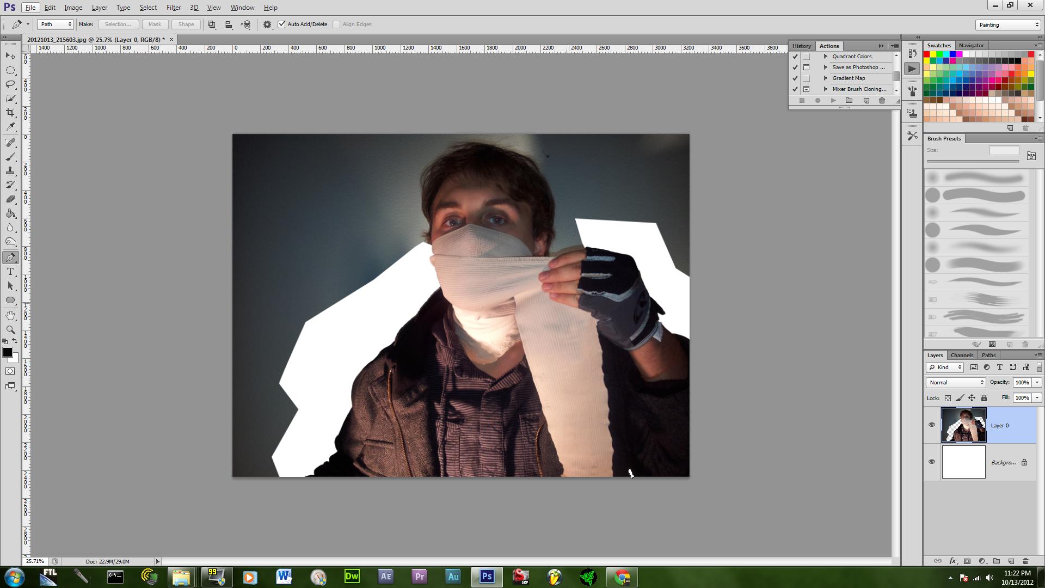Open the layer Kind filter dropdown
This screenshot has width=1045, height=588.
[x=945, y=367]
